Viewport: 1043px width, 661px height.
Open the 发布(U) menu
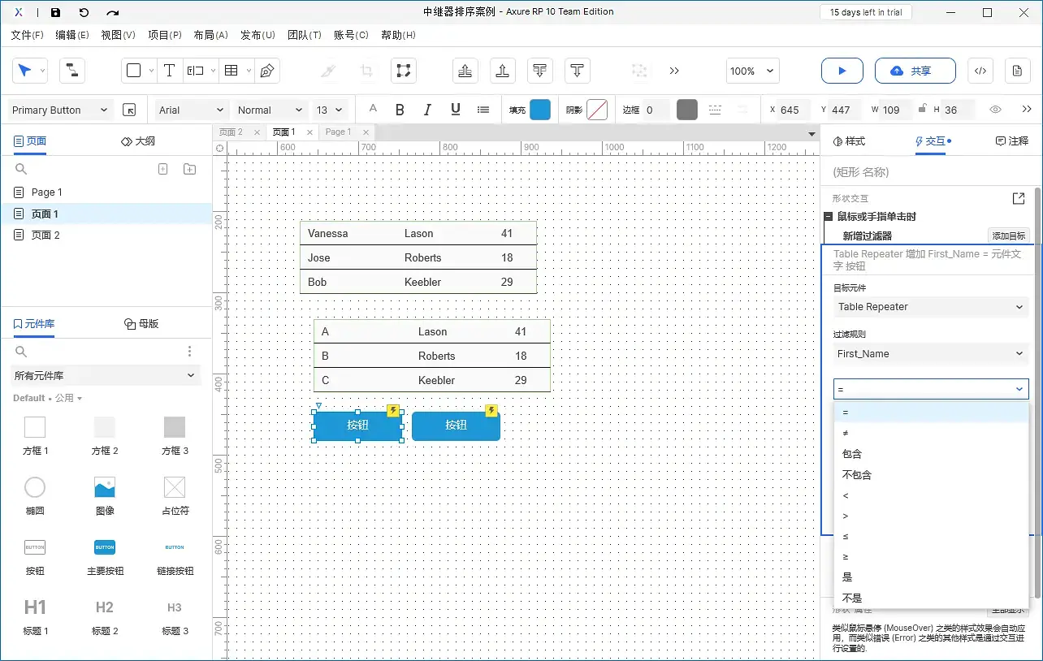258,35
